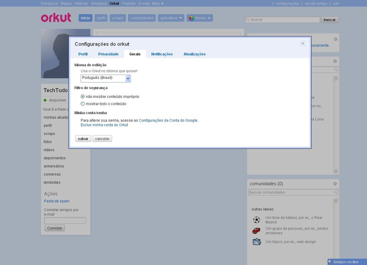Open the Mais menu at top
The height and width of the screenshot is (265, 367).
tap(157, 3)
